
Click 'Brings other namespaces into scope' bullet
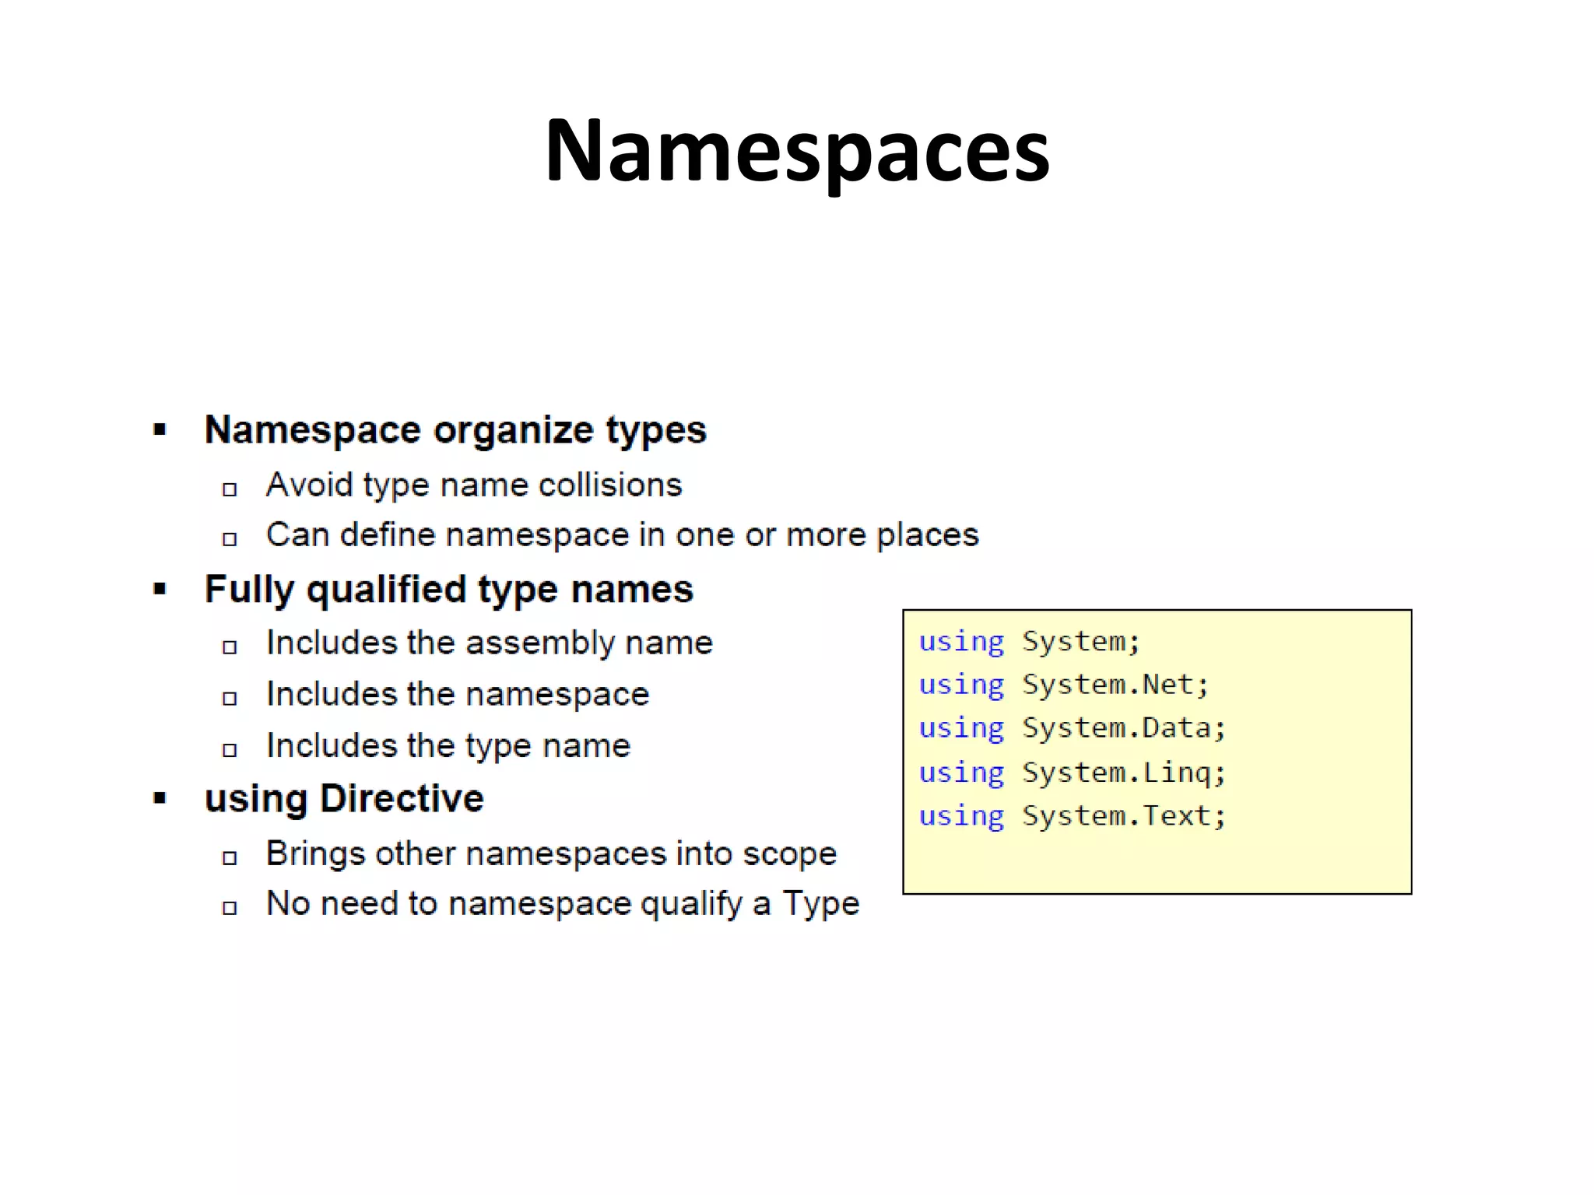click(551, 854)
